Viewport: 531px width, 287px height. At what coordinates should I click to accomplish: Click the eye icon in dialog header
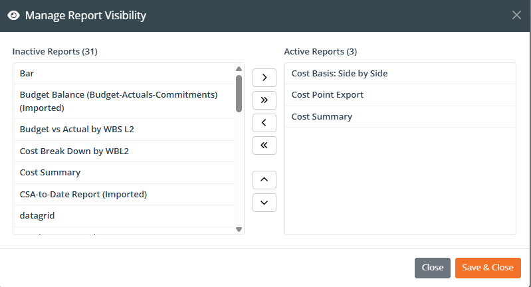(x=13, y=15)
